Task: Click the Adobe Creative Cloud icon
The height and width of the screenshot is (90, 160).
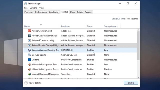Action: (29, 31)
